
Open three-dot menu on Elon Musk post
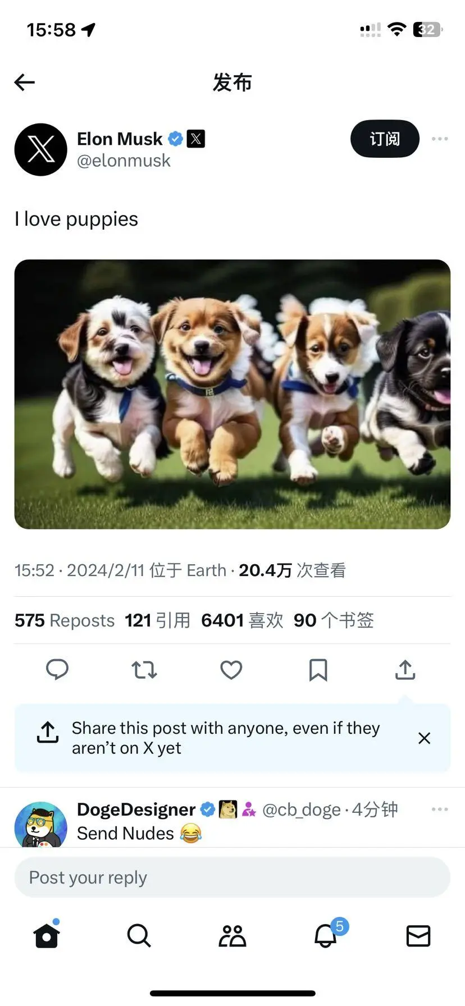tap(440, 139)
